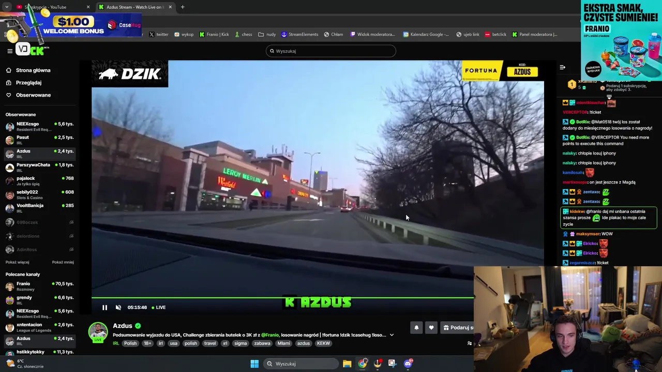Select the travel tag
662x372 pixels.
click(x=210, y=343)
